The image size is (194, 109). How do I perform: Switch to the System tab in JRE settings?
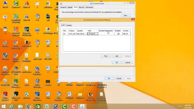coord(69,25)
